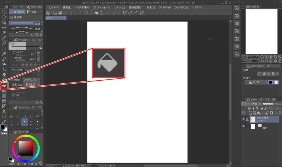This screenshot has height=167, width=282.
Task: Hide レイヤー1 using its eye icon
Action: click(243, 119)
